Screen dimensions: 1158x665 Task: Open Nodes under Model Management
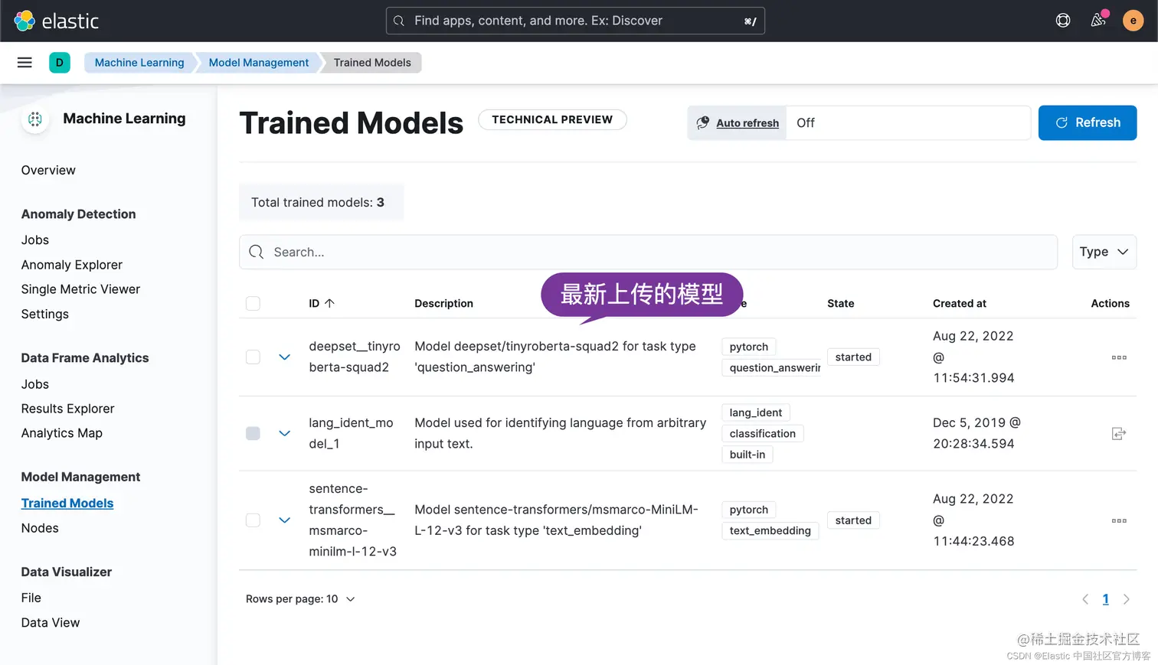40,528
